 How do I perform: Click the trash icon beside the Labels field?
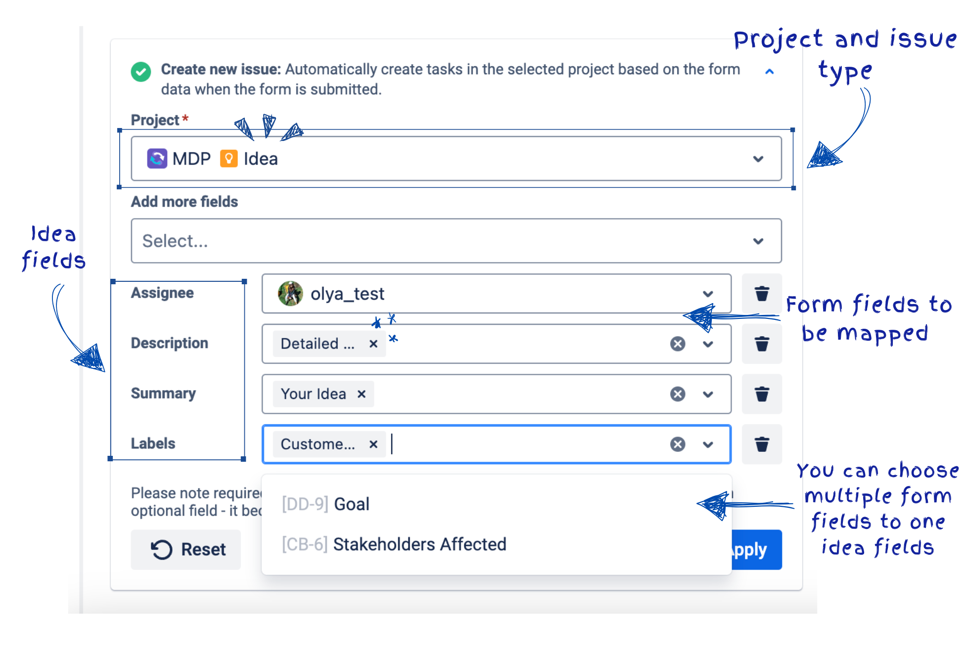761,444
